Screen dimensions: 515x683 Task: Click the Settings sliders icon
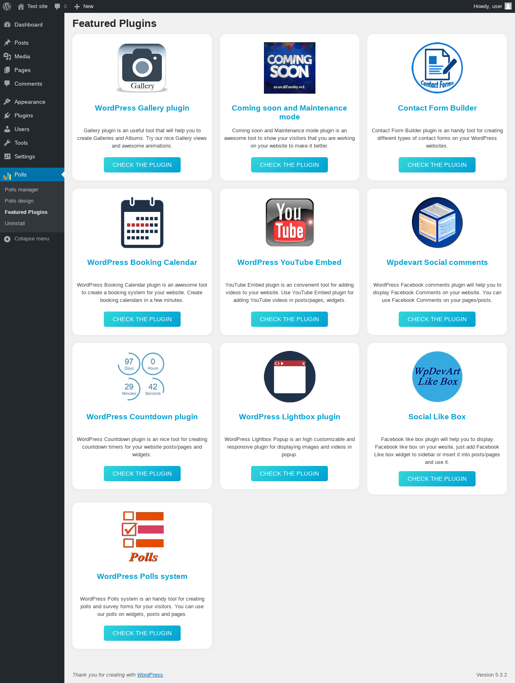(x=7, y=156)
